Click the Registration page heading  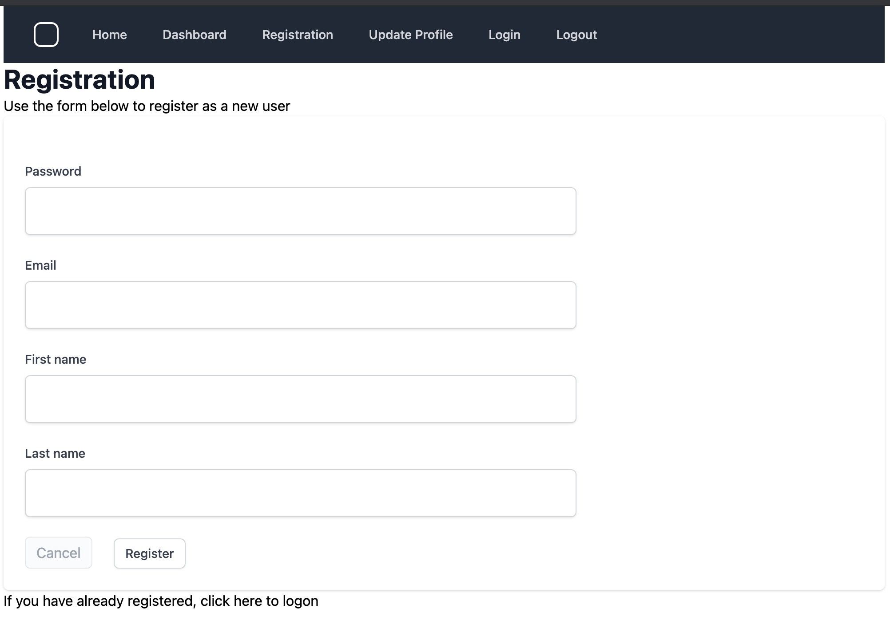point(79,80)
